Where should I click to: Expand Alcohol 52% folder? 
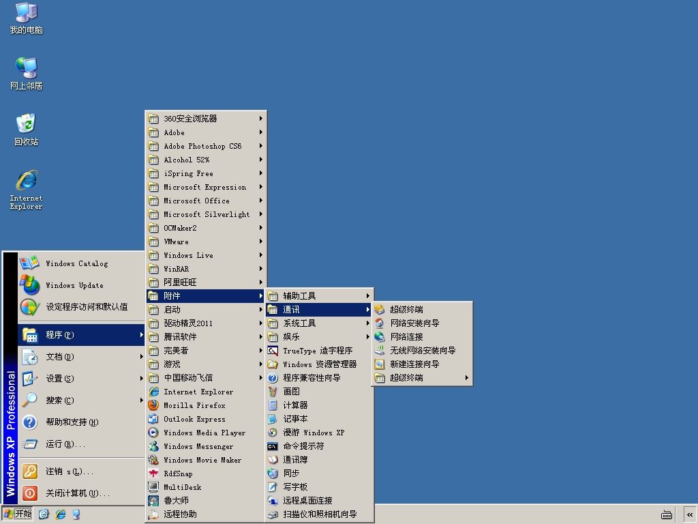[x=206, y=160]
